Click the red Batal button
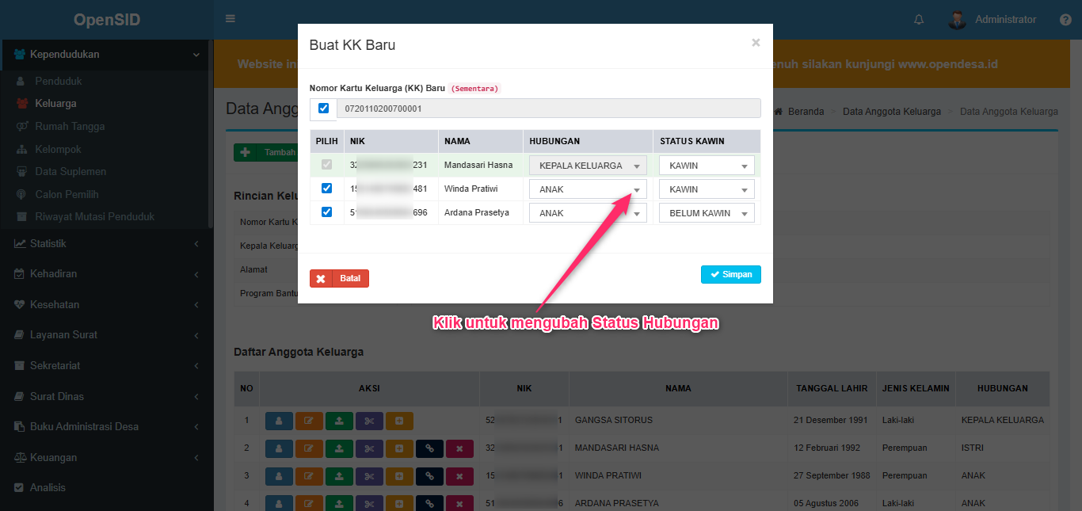 339,279
